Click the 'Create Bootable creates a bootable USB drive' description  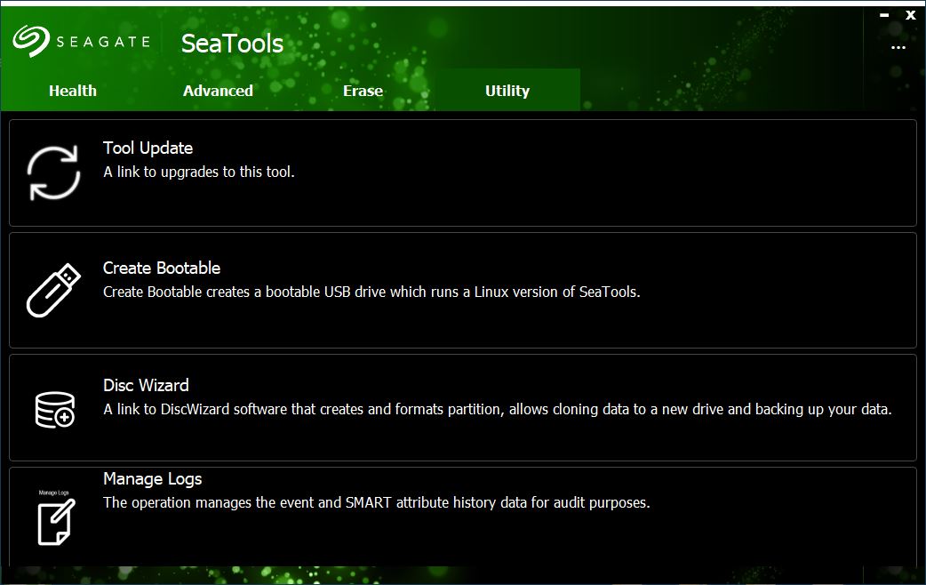371,292
